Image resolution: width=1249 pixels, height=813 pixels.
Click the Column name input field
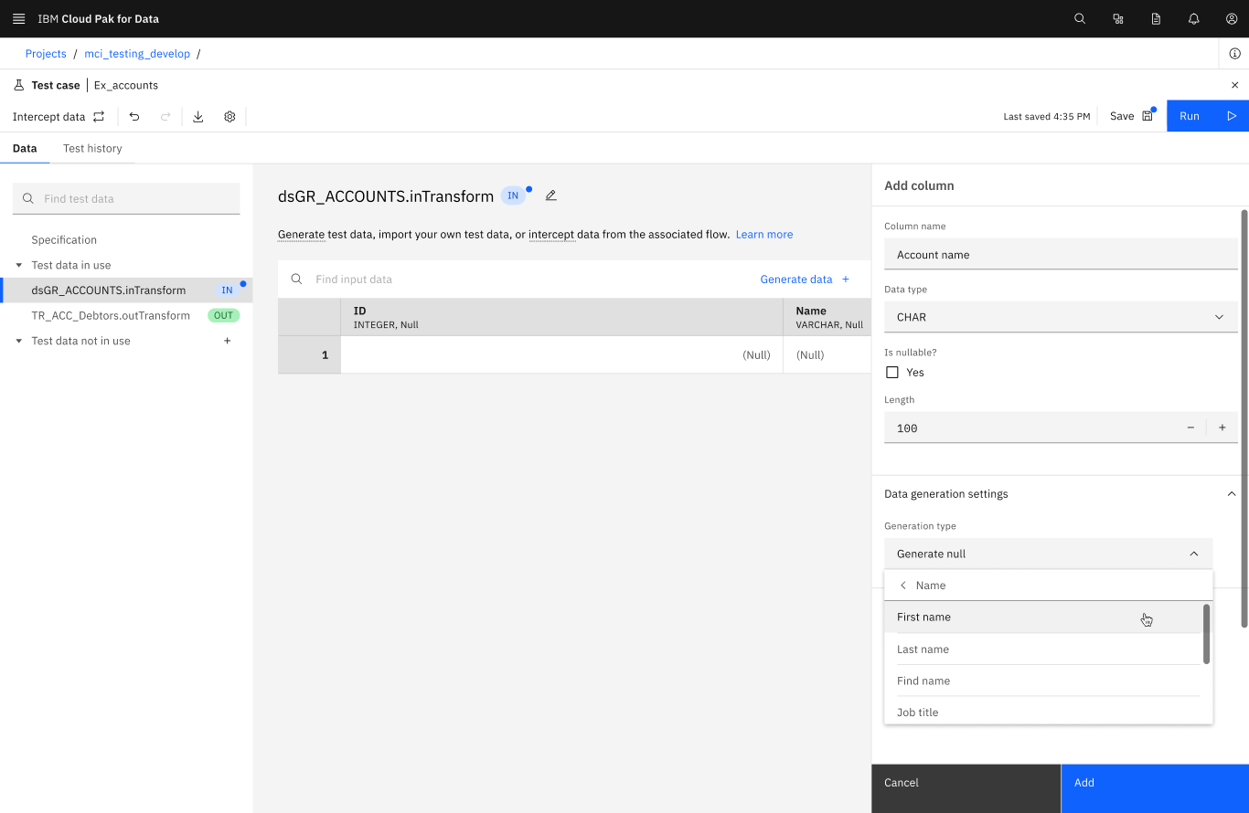tap(1061, 255)
